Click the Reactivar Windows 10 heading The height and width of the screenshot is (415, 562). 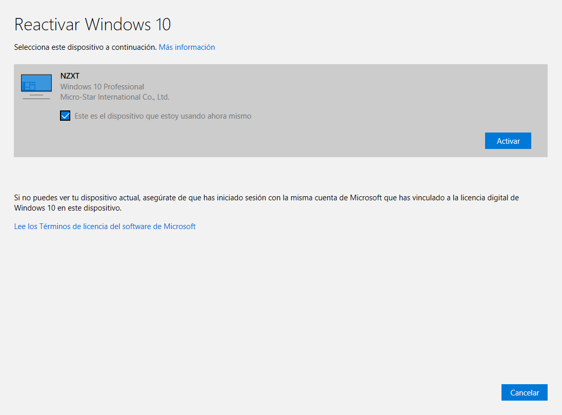92,25
